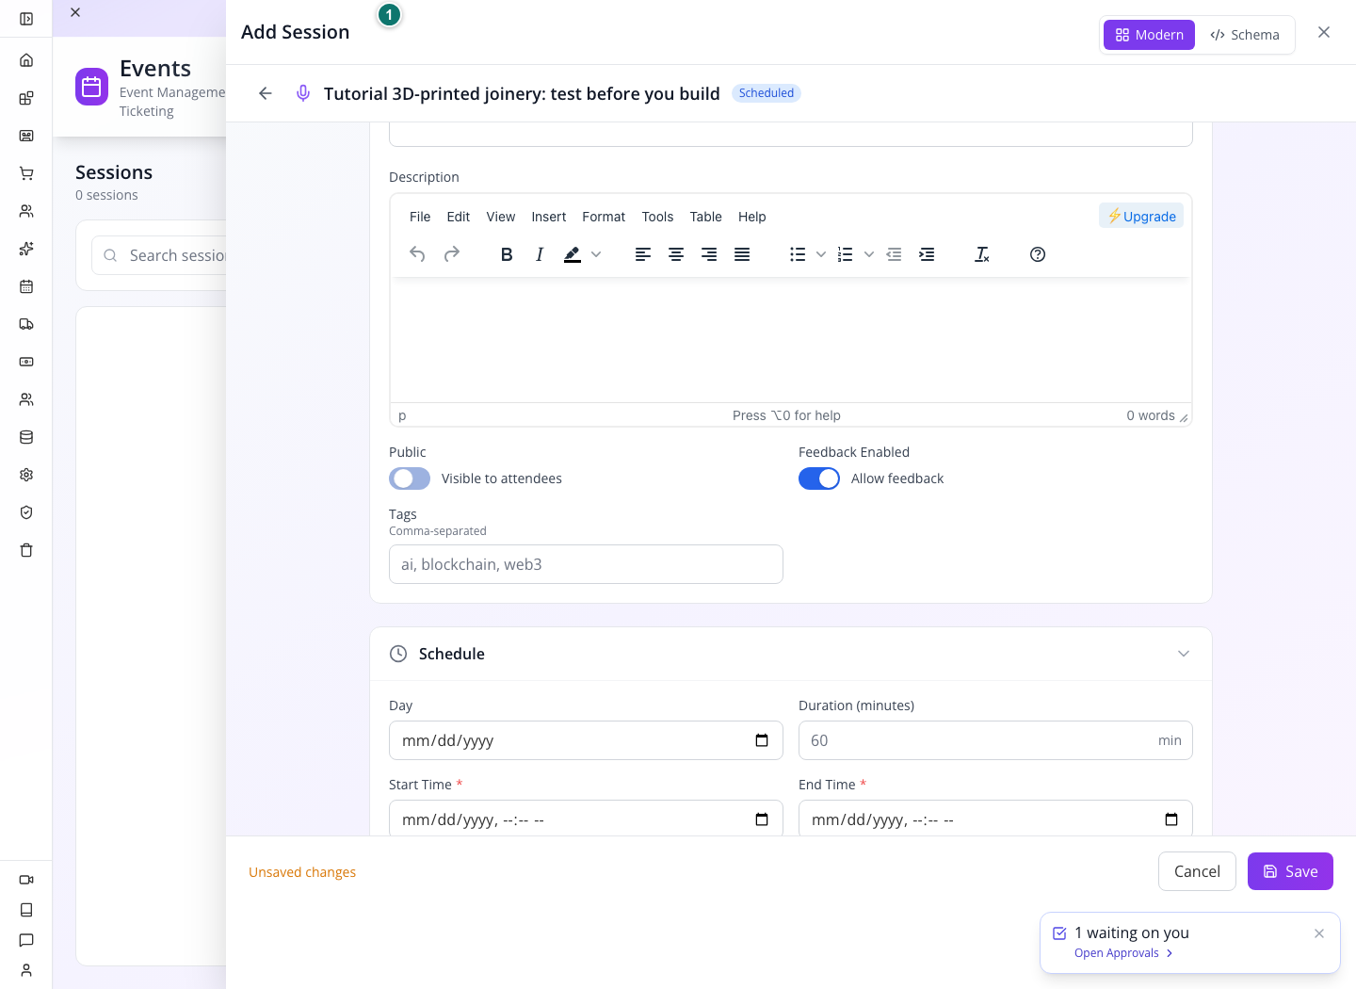Open the editor help icon

[x=1038, y=254]
